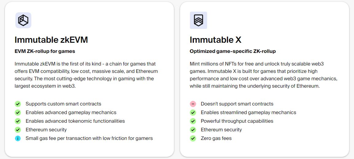The height and width of the screenshot is (159, 354).
Task: Open the Immutable X heading
Action: [216, 40]
